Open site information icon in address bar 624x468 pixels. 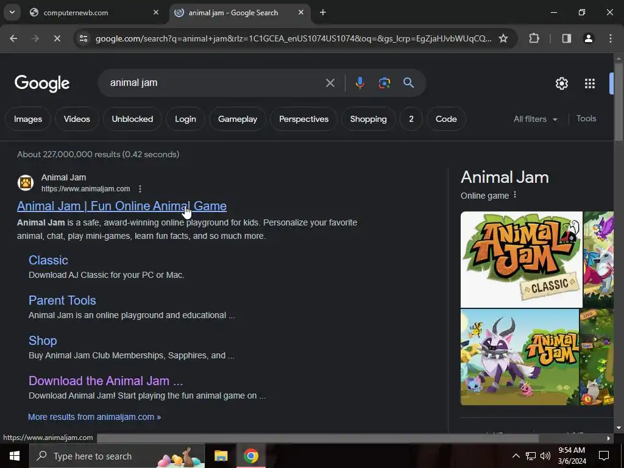(x=83, y=38)
